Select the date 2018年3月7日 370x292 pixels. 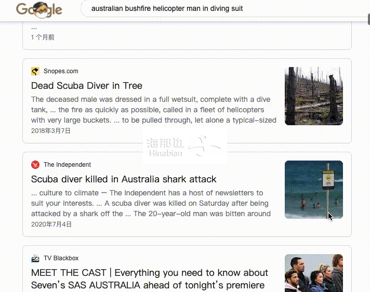click(x=51, y=130)
